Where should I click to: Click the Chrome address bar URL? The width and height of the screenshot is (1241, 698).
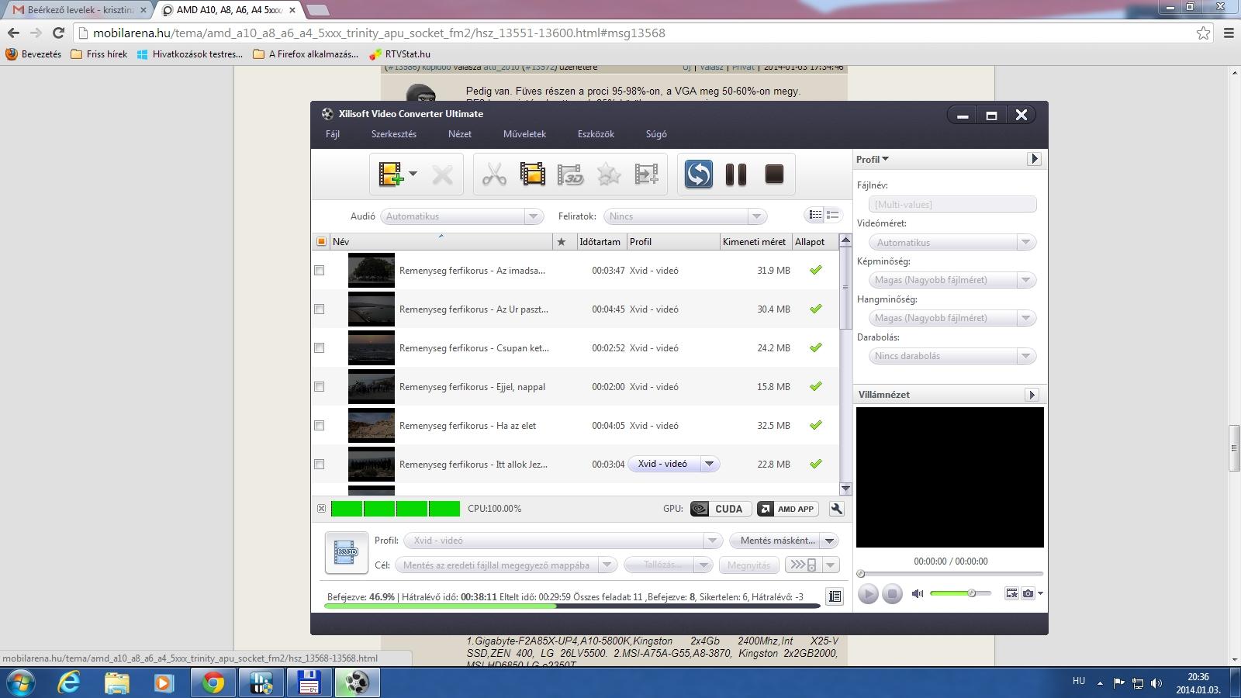coord(379,33)
